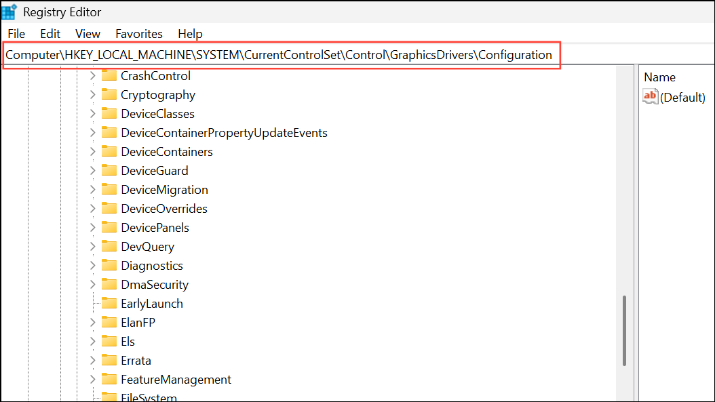
Task: Expand the DeviceClasses key
Action: (93, 113)
